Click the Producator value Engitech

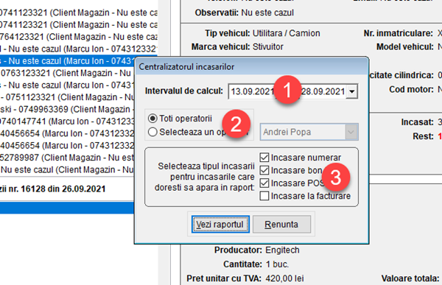pyautogui.click(x=282, y=250)
